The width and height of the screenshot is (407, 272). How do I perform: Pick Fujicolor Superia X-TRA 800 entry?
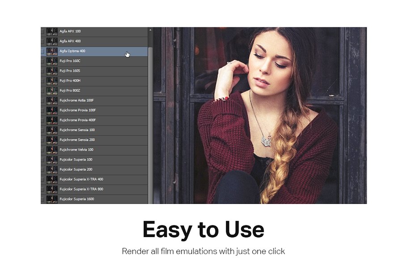pos(81,189)
